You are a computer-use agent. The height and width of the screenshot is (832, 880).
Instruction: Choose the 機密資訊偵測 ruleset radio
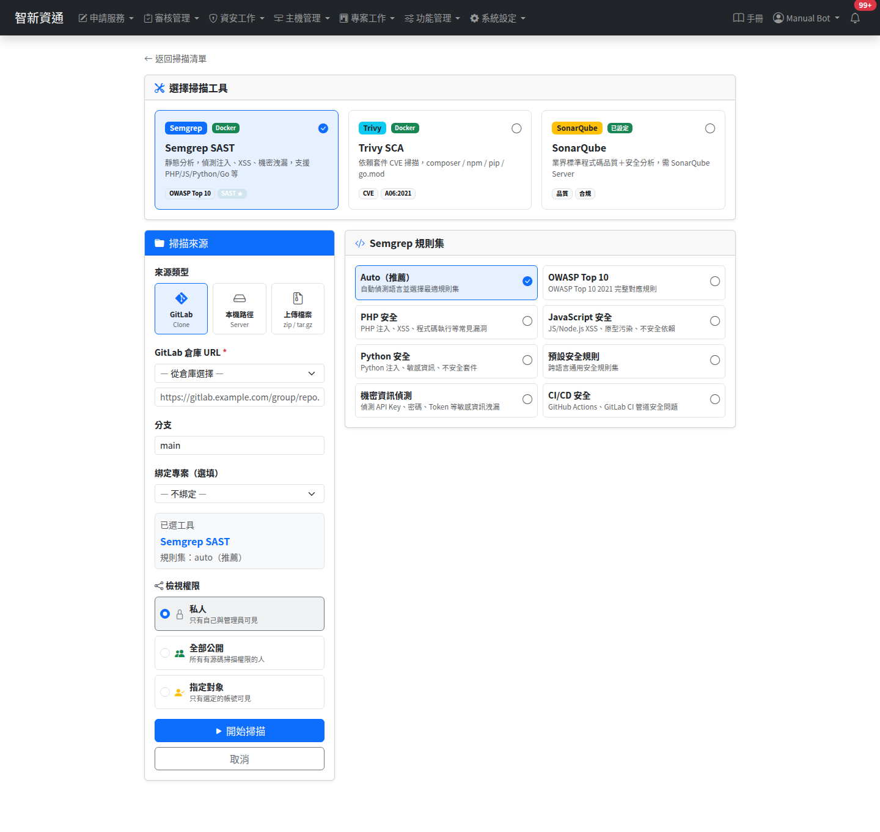[527, 399]
